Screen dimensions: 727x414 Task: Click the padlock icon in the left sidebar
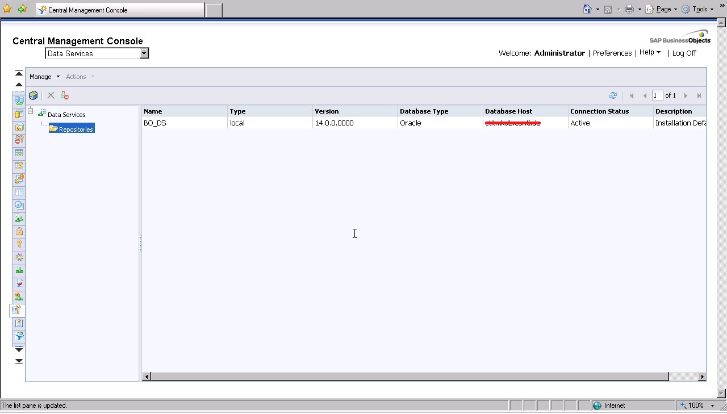(x=19, y=231)
